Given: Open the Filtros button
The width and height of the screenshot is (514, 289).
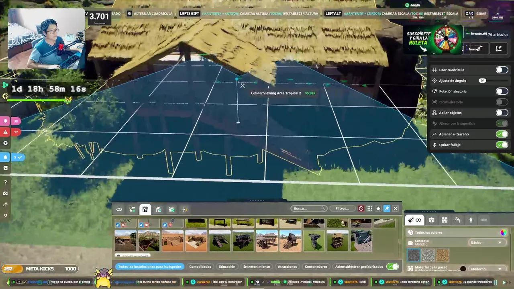Looking at the screenshot, I should tap(342, 208).
